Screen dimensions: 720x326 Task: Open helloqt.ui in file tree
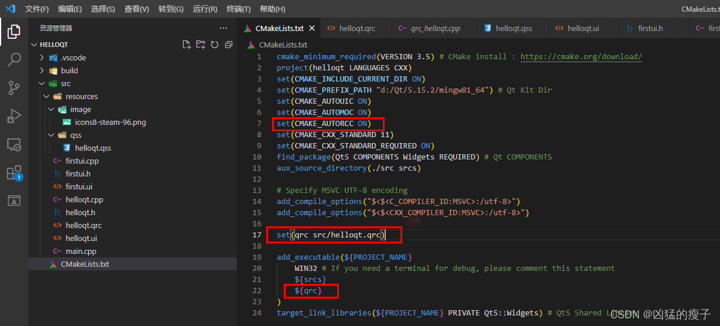(x=81, y=238)
